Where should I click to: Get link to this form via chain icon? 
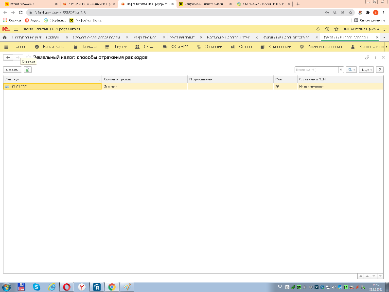coord(367,57)
